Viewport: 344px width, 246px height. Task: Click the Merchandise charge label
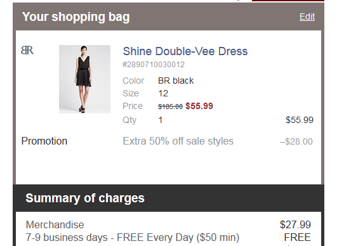coord(55,224)
